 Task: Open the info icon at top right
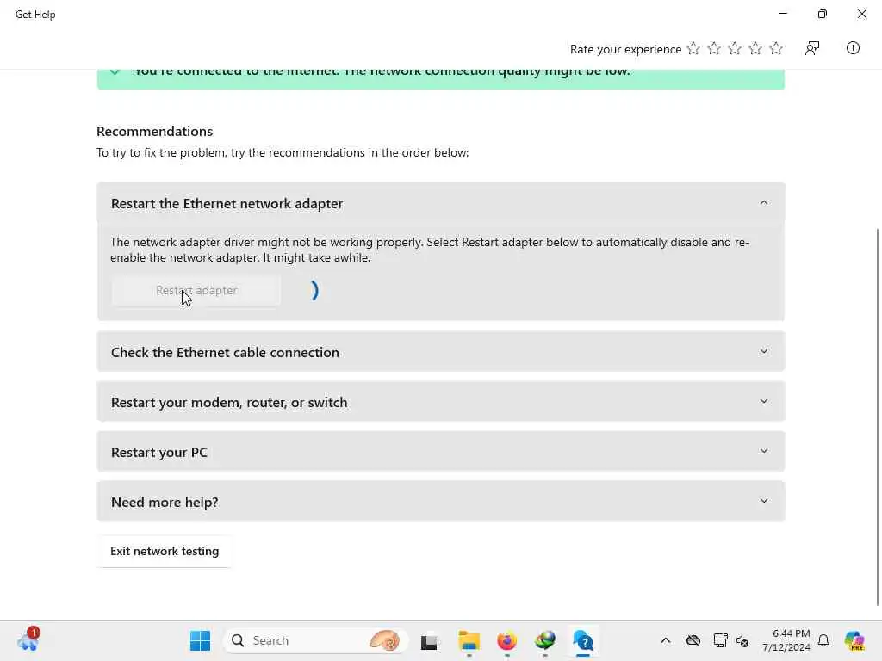[x=853, y=48]
